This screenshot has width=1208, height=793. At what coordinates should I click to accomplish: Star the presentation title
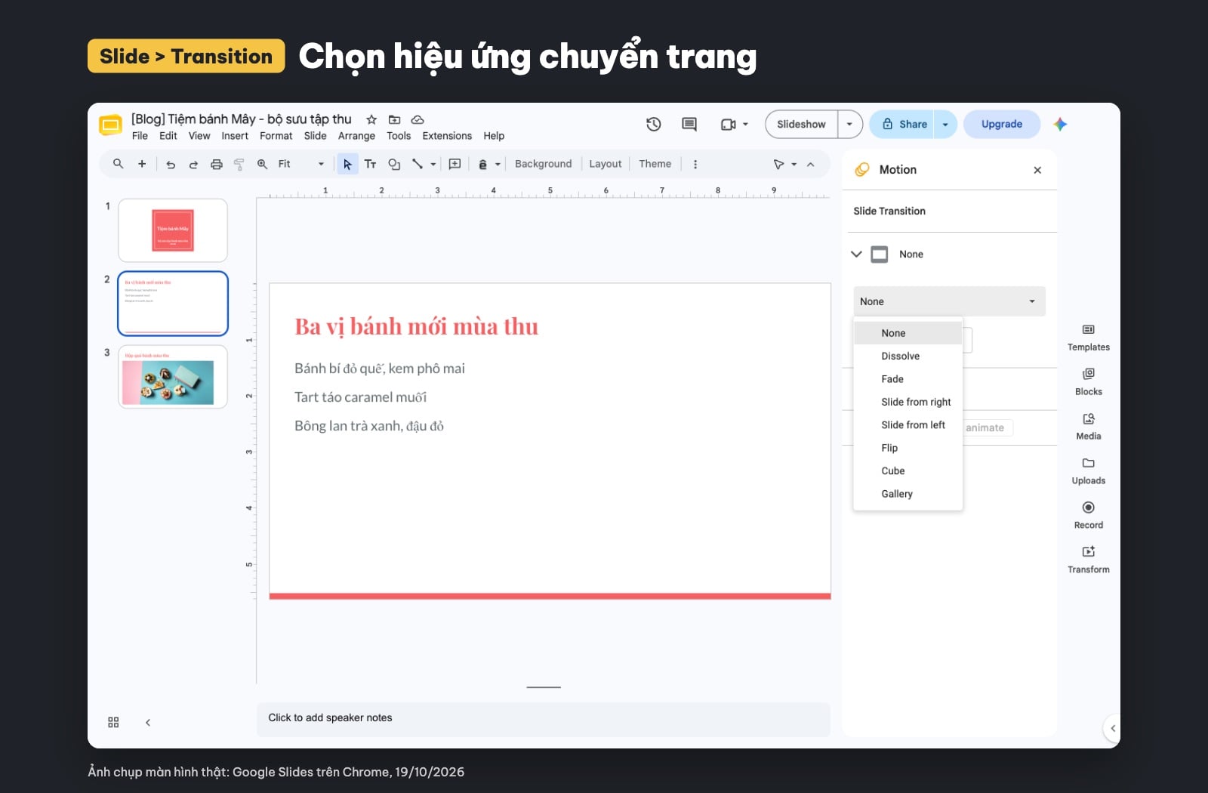(371, 119)
